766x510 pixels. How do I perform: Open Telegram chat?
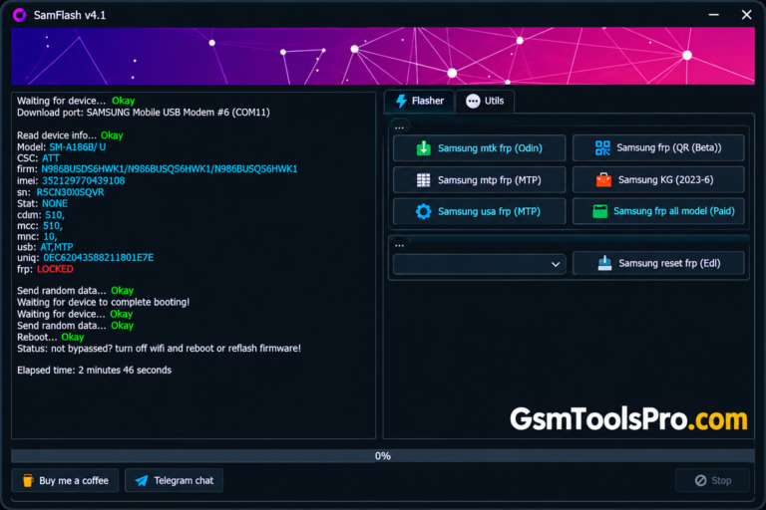175,481
